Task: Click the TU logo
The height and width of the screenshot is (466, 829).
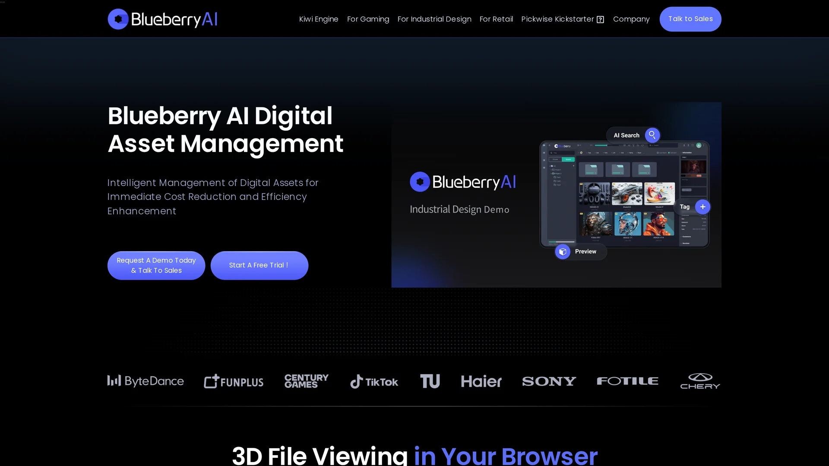Action: [430, 381]
